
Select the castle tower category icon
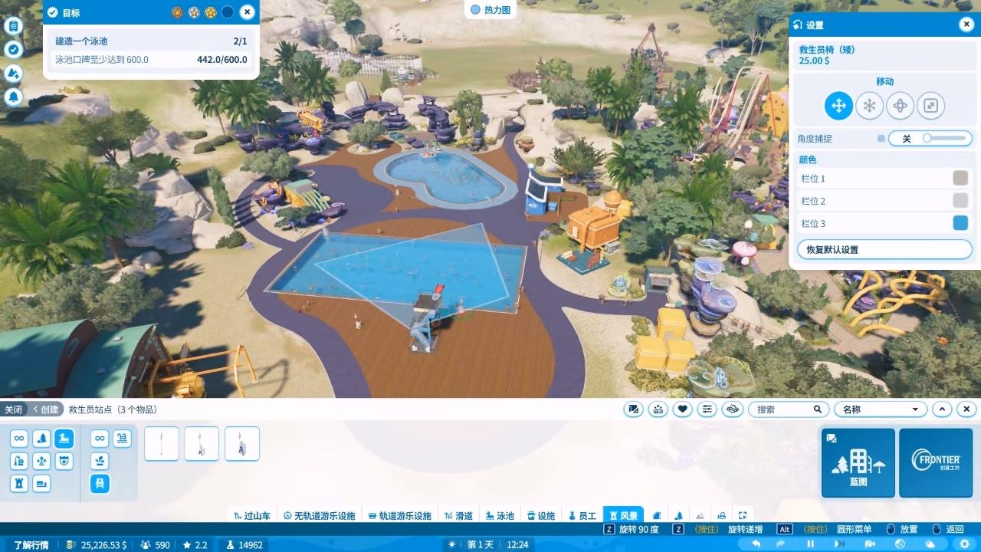[x=19, y=484]
